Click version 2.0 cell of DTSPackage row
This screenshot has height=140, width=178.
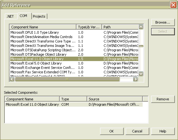pos(80,54)
